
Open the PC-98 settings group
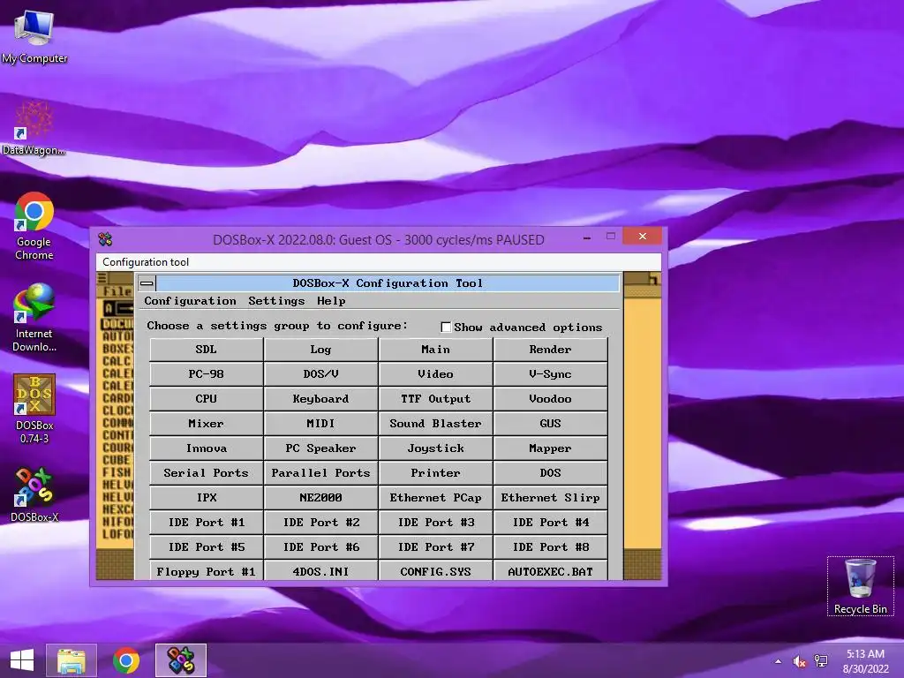(x=206, y=374)
